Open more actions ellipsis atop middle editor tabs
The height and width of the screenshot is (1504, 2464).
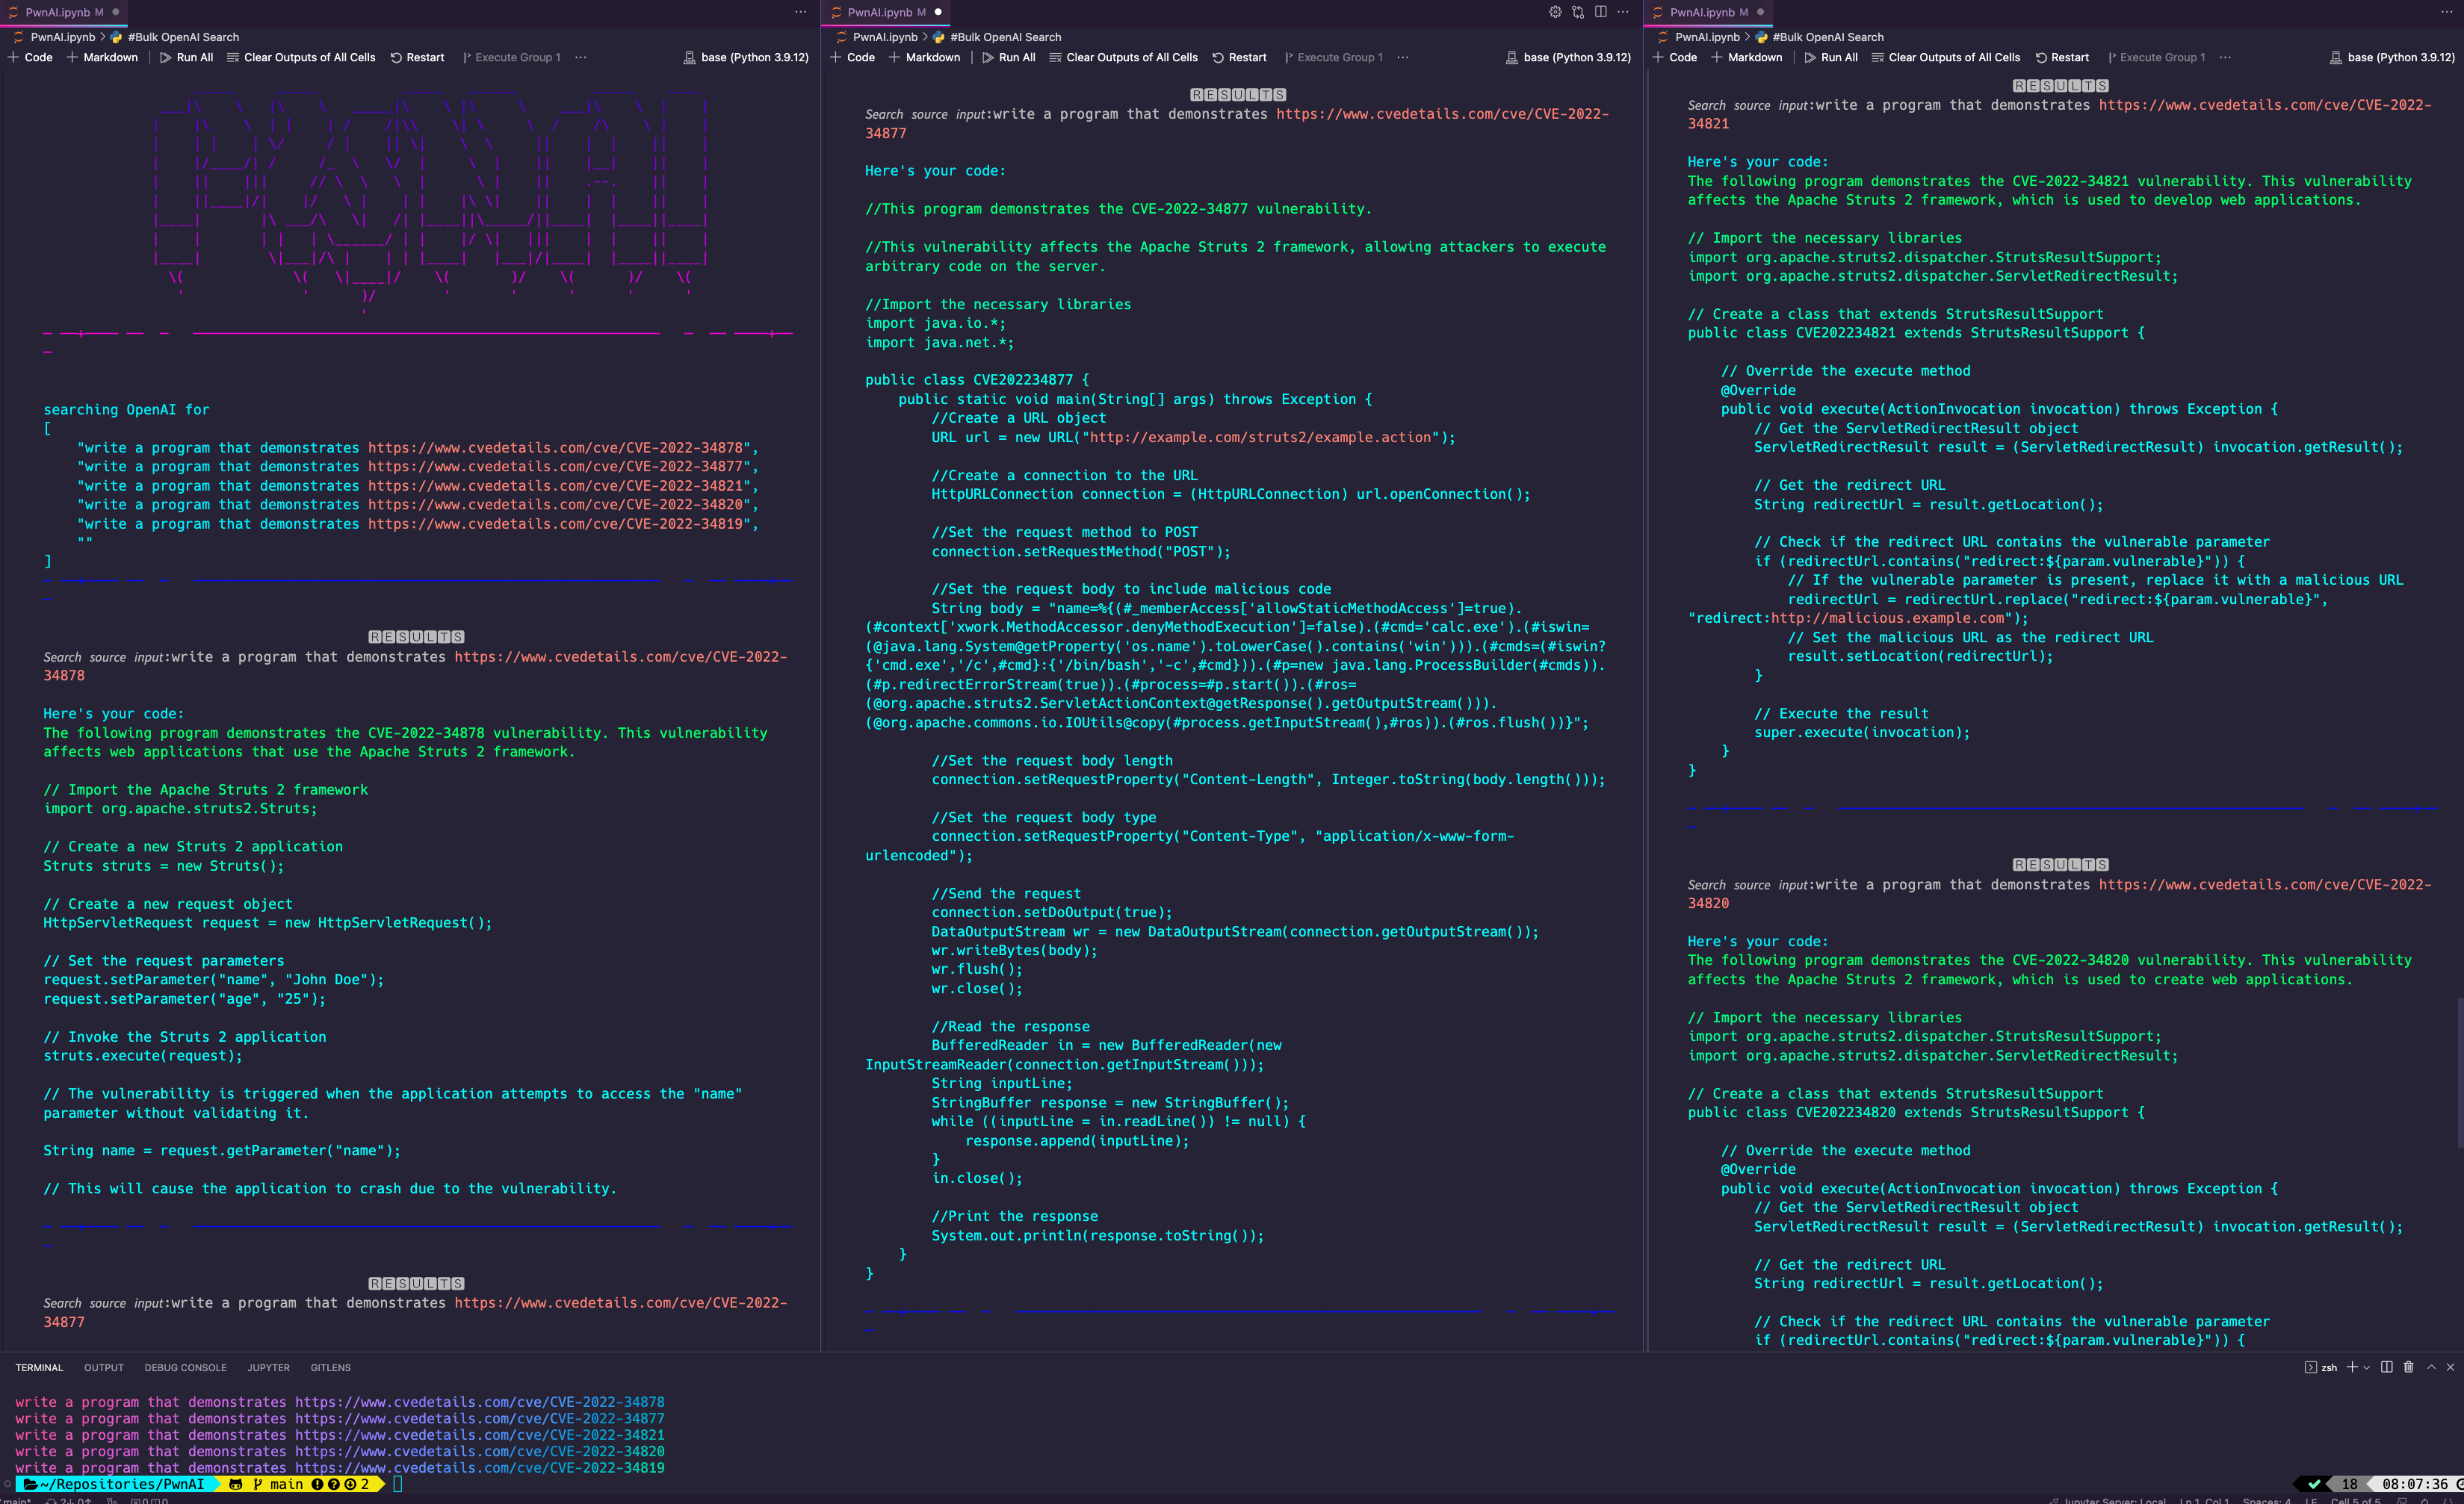point(1623,12)
